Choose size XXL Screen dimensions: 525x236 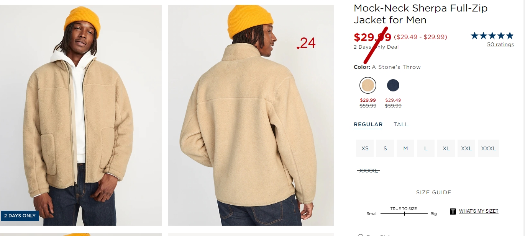pos(466,148)
